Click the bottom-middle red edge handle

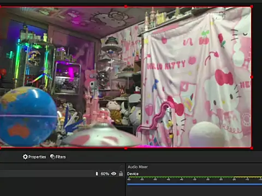(x=126, y=148)
